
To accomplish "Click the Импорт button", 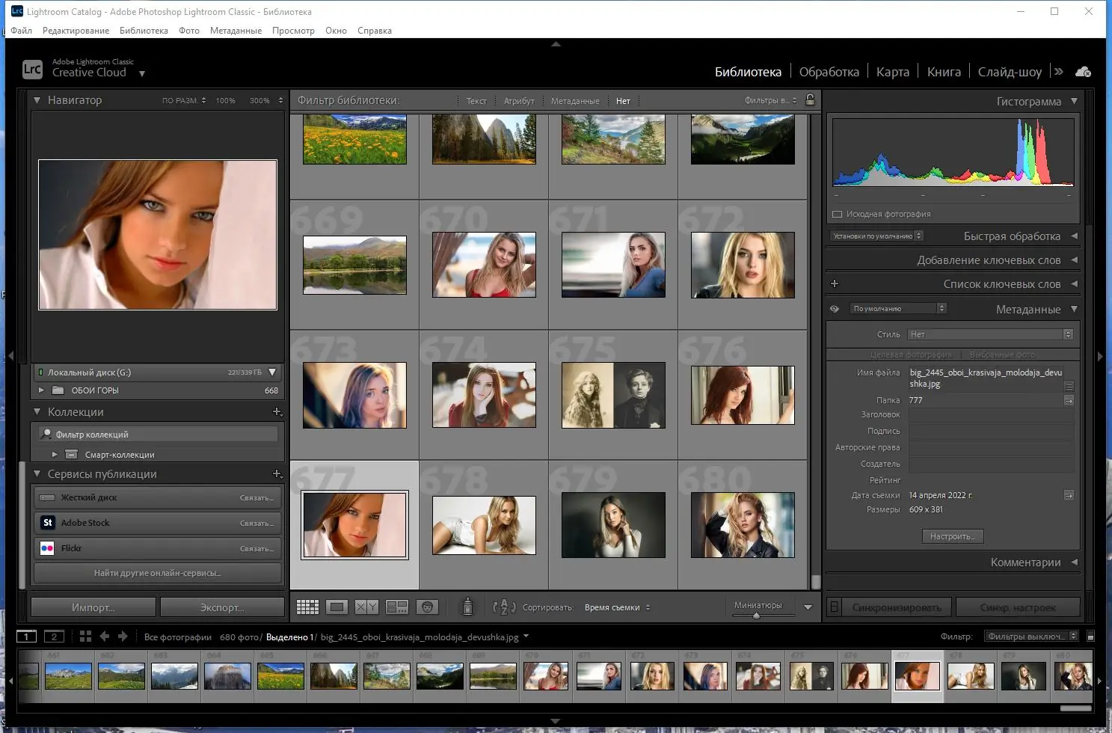I will 93,607.
